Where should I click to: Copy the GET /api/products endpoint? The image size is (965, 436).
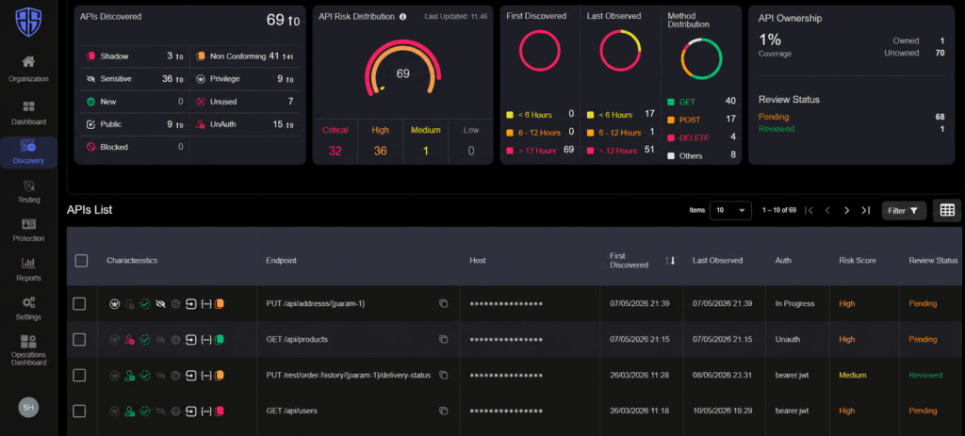tap(443, 339)
